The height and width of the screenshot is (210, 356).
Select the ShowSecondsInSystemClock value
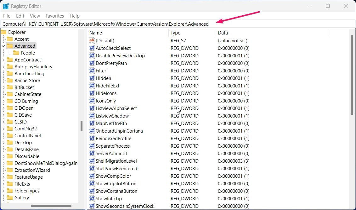[125, 206]
